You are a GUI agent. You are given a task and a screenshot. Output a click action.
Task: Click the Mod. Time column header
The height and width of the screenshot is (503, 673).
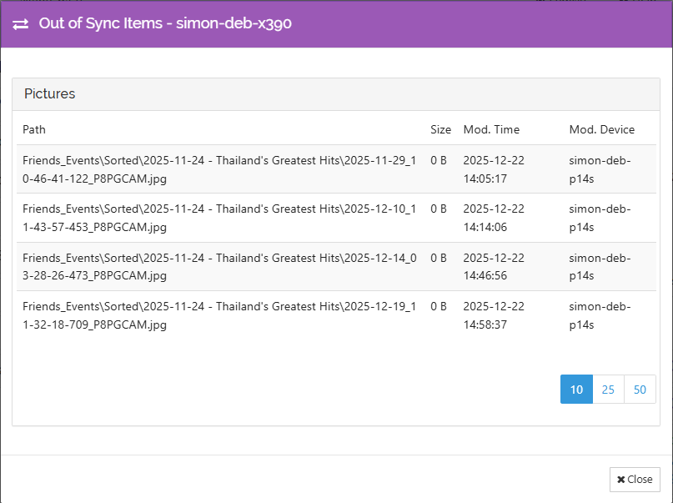[x=491, y=129]
